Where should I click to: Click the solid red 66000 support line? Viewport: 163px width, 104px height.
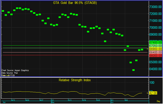(75, 55)
